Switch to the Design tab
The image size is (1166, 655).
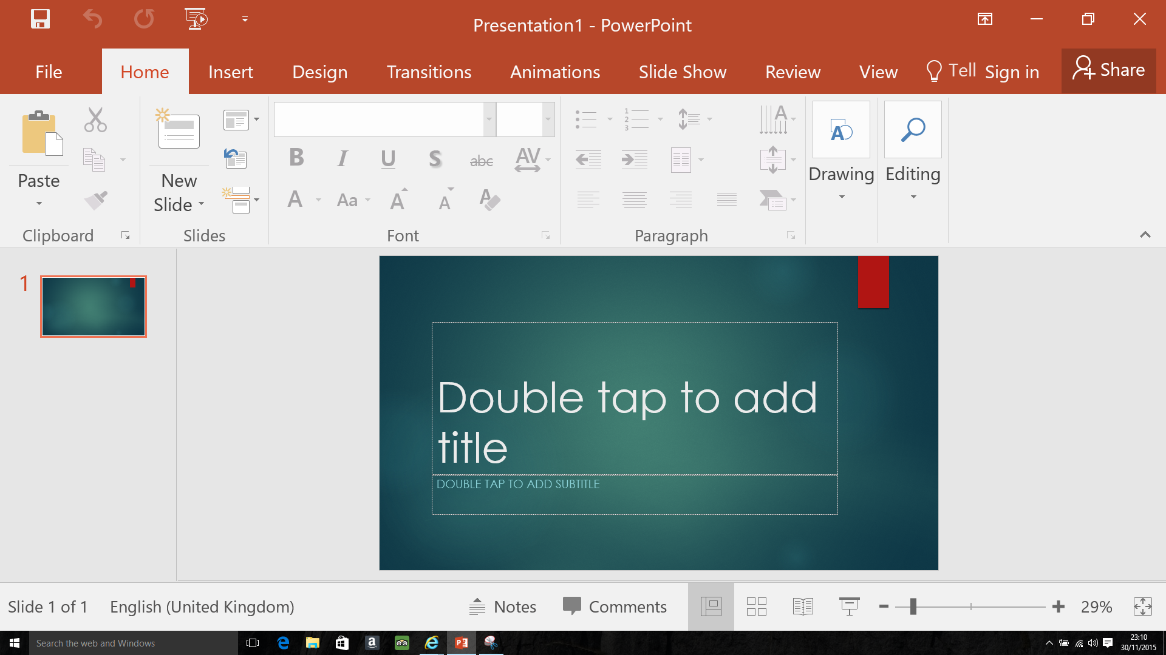click(x=319, y=72)
